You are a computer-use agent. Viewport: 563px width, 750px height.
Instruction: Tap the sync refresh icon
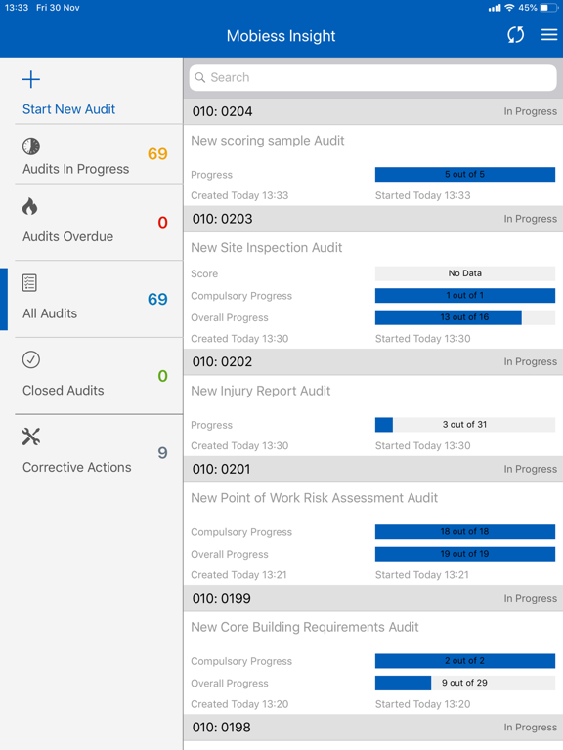(516, 35)
